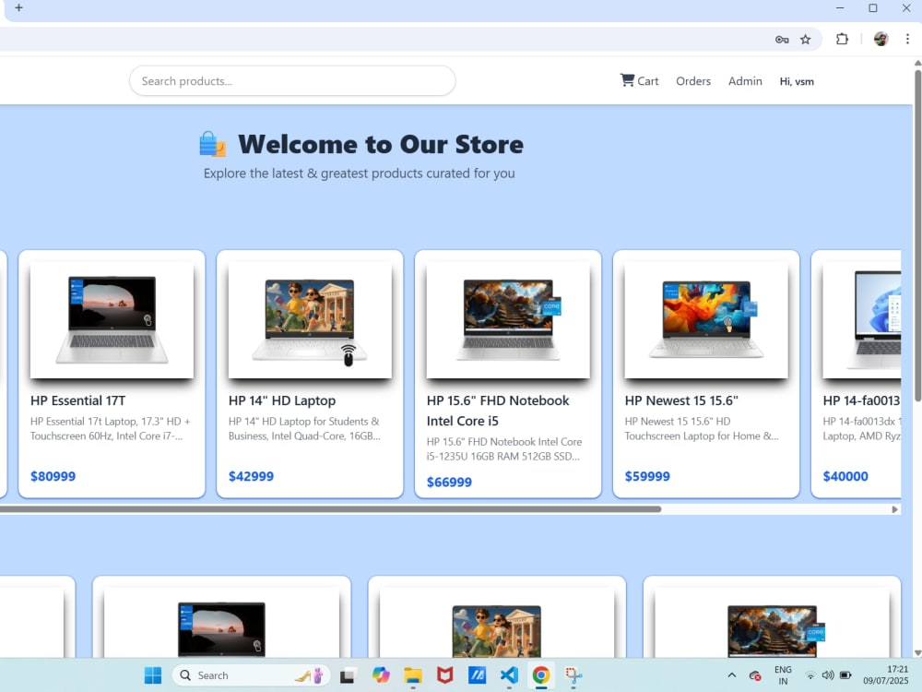Image resolution: width=922 pixels, height=692 pixels.
Task: Click the battery status icon
Action: click(x=845, y=675)
